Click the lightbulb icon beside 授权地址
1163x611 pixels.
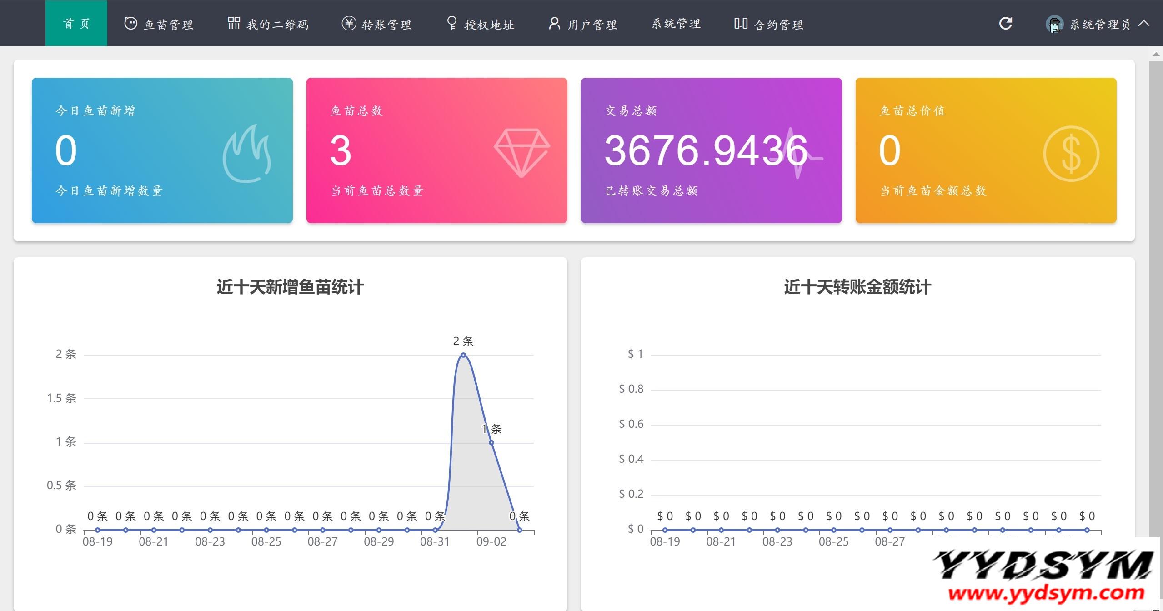click(451, 23)
